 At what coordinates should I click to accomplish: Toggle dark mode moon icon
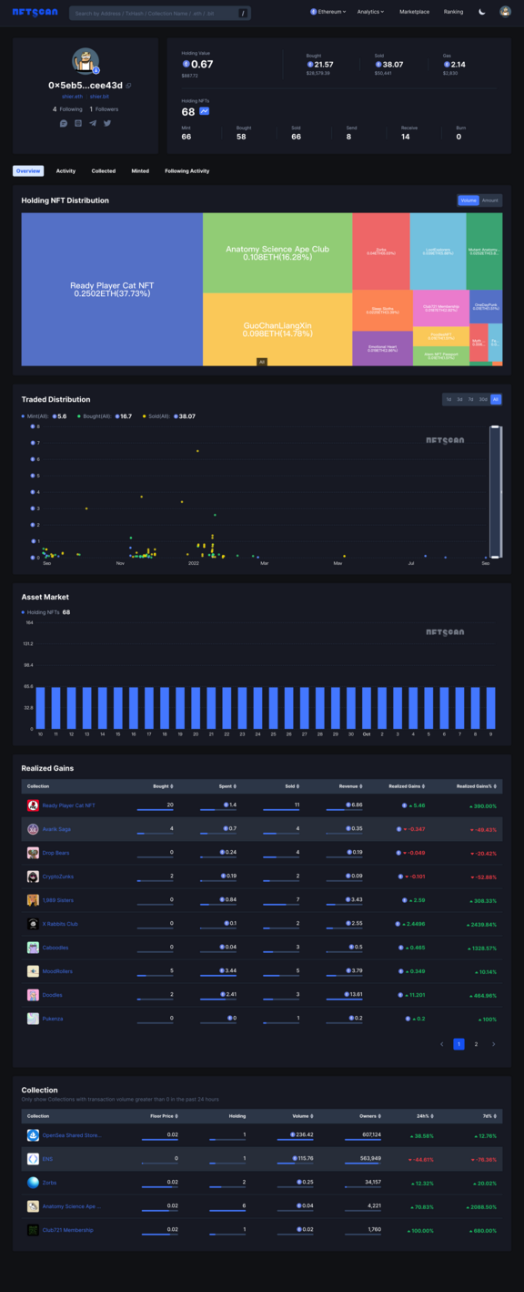(482, 12)
